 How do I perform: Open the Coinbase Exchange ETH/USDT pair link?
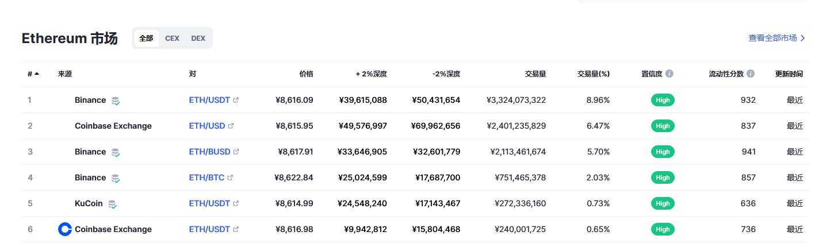click(x=209, y=229)
